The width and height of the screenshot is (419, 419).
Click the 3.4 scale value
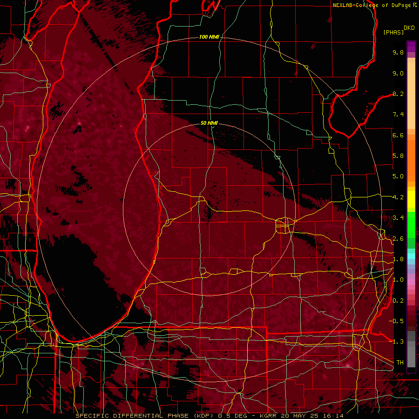click(x=398, y=218)
